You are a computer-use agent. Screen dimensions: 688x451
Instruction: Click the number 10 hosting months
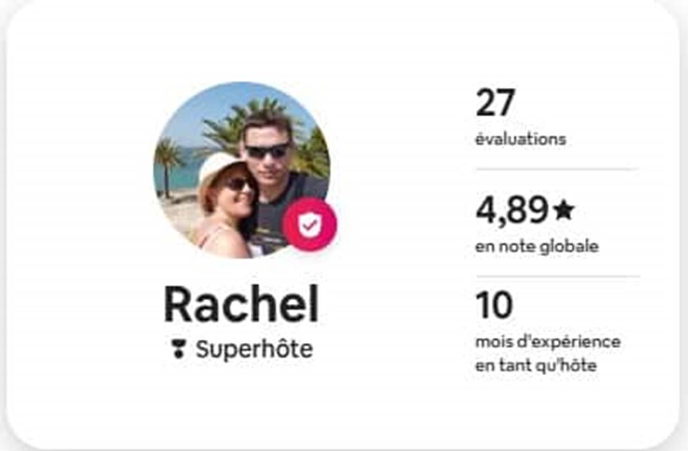pos(494,305)
